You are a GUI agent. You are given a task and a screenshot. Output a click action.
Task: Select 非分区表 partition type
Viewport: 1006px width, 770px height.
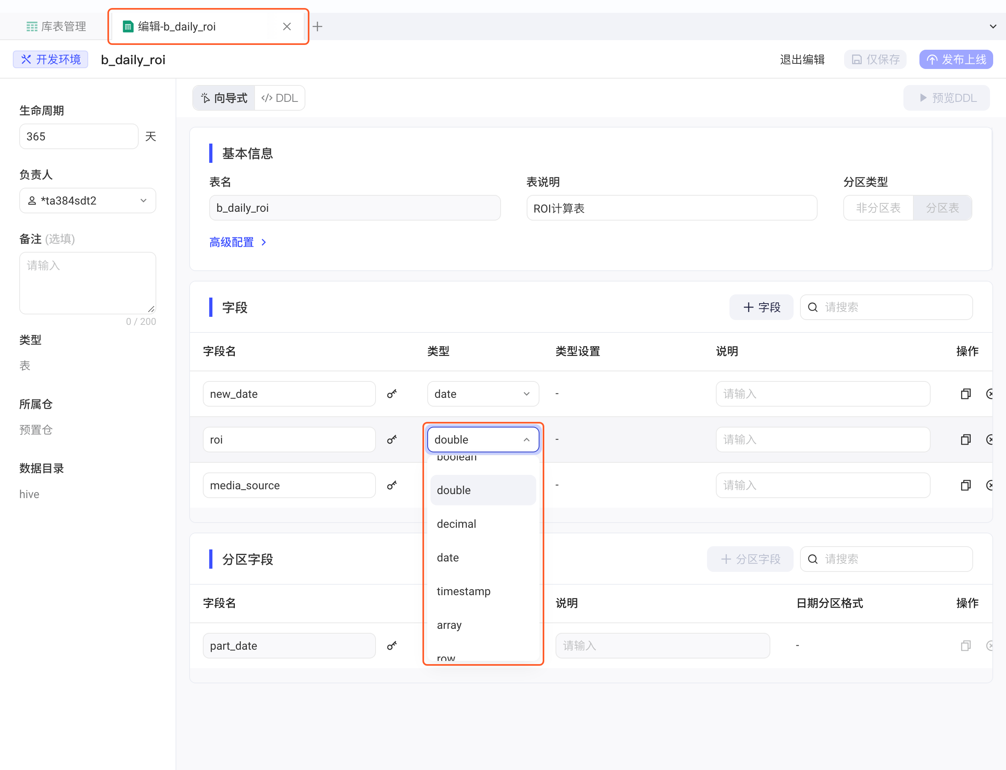pyautogui.click(x=878, y=208)
